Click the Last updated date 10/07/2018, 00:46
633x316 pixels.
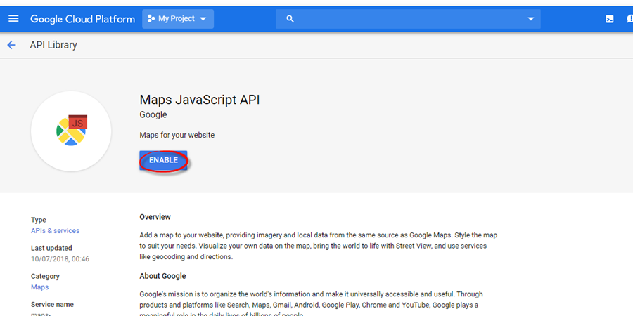[x=60, y=258]
